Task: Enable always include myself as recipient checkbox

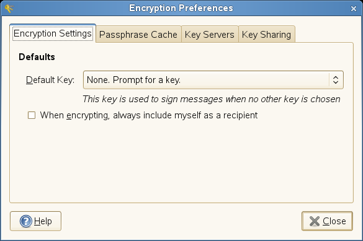Action: pos(32,115)
